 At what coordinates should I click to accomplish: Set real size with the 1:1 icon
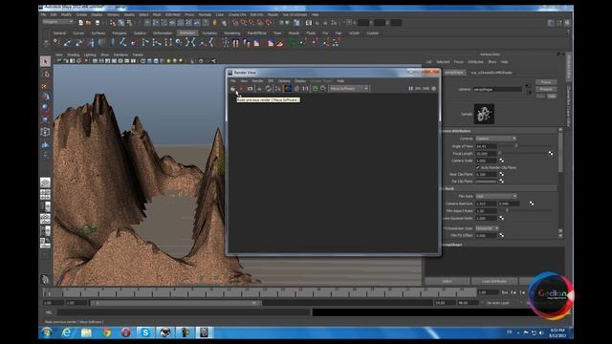(x=305, y=89)
